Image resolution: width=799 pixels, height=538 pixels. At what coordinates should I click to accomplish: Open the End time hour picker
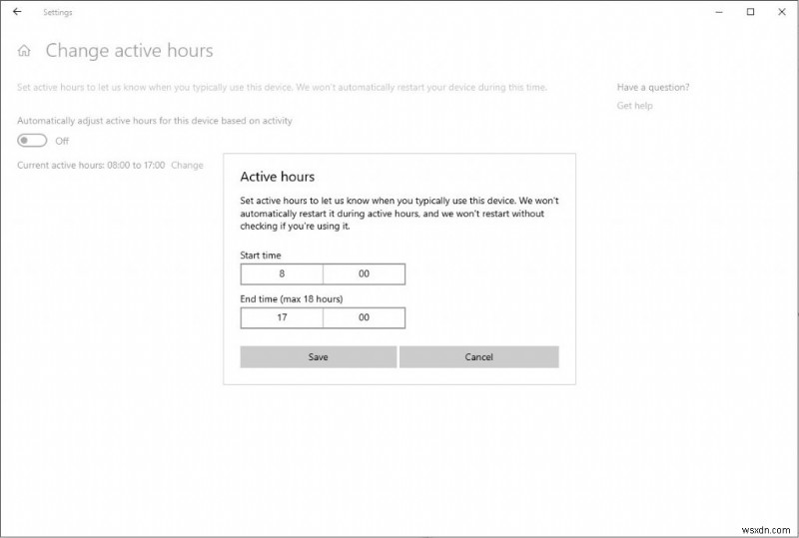(282, 317)
